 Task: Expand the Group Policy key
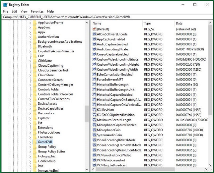tap(30, 147)
